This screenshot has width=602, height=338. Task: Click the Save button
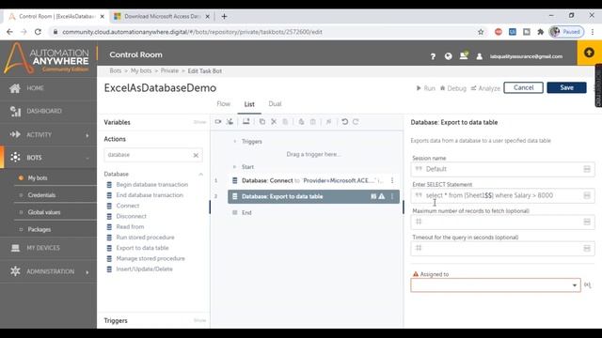[566, 87]
